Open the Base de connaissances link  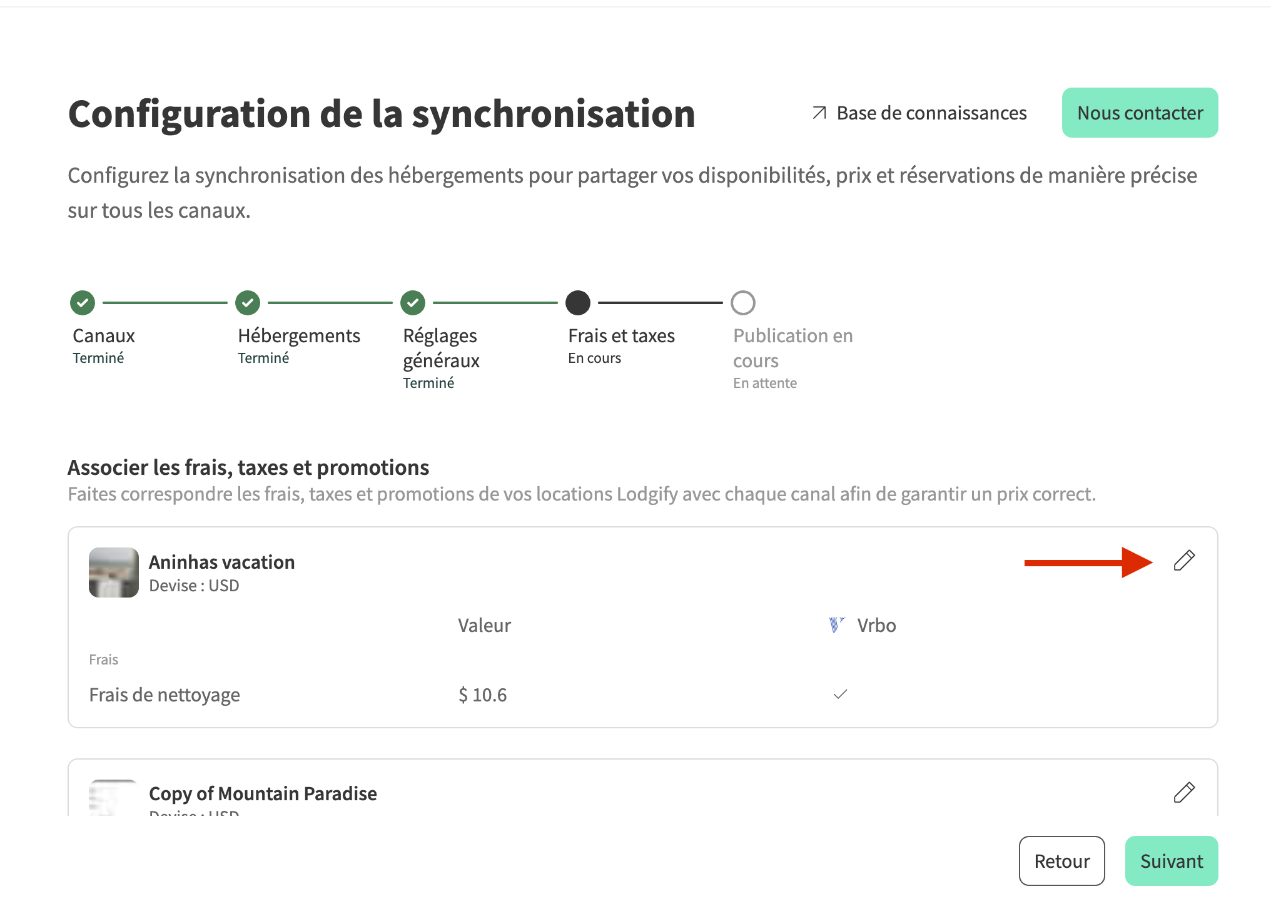pos(931,113)
